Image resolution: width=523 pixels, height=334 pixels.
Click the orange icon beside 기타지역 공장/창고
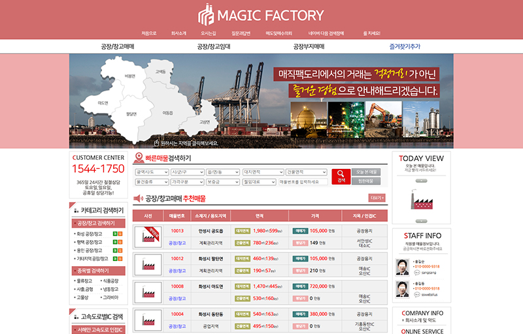pyautogui.click(x=120, y=258)
